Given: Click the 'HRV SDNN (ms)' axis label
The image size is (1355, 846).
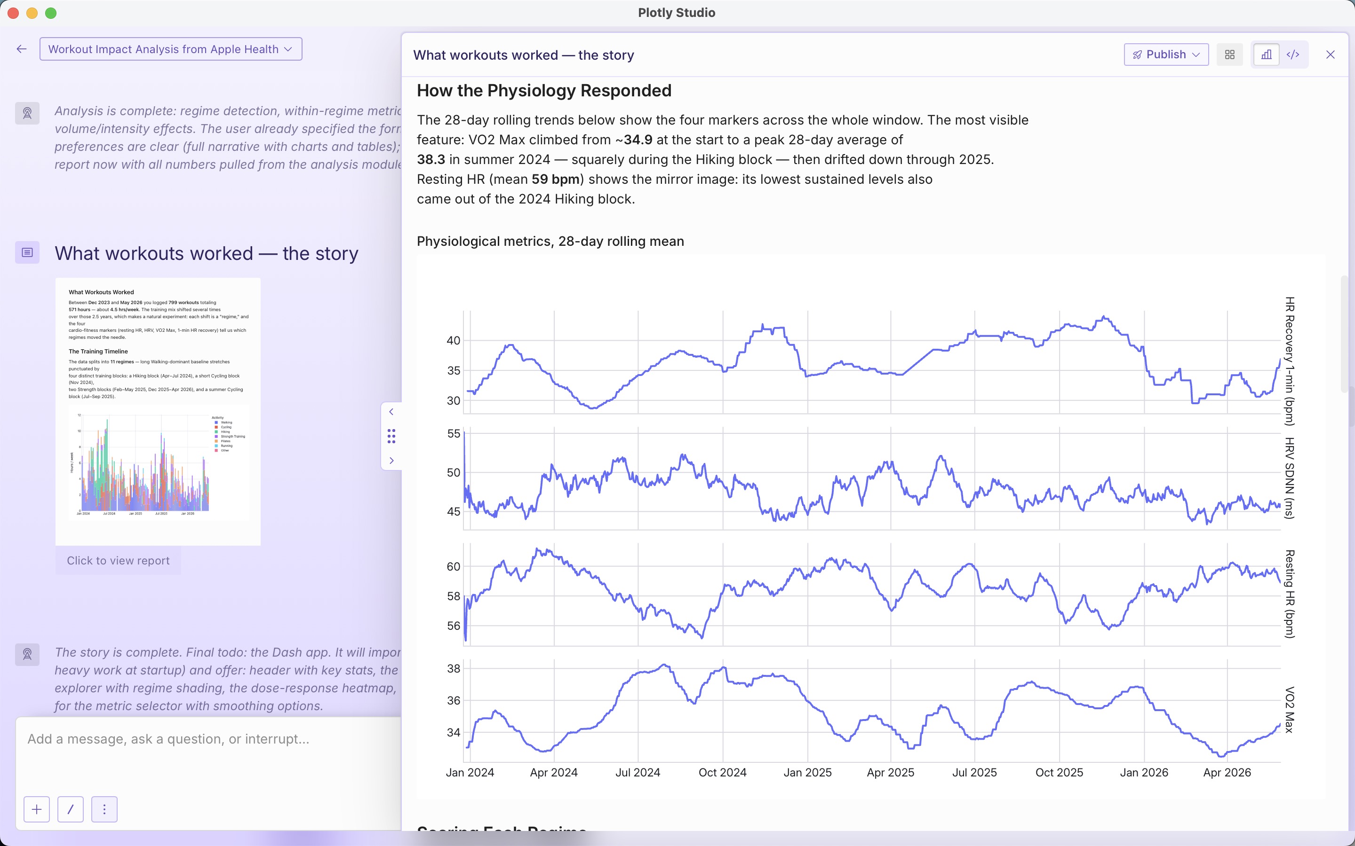Looking at the screenshot, I should (x=1290, y=478).
